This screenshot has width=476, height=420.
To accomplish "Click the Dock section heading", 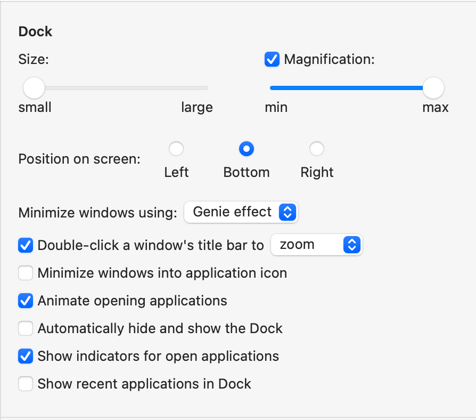I will click(35, 31).
